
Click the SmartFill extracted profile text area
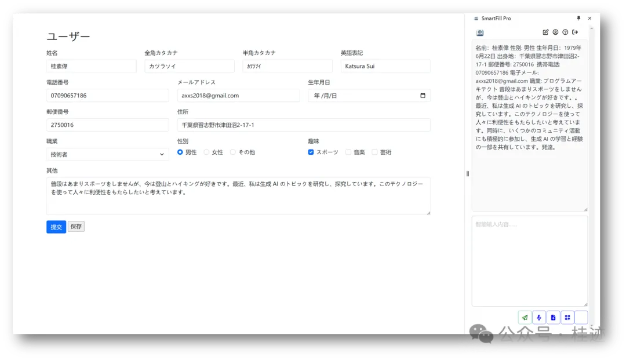[x=529, y=125]
